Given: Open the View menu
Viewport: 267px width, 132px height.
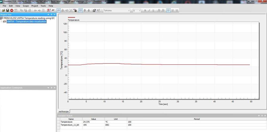Looking at the screenshot, I should tap(18, 6).
